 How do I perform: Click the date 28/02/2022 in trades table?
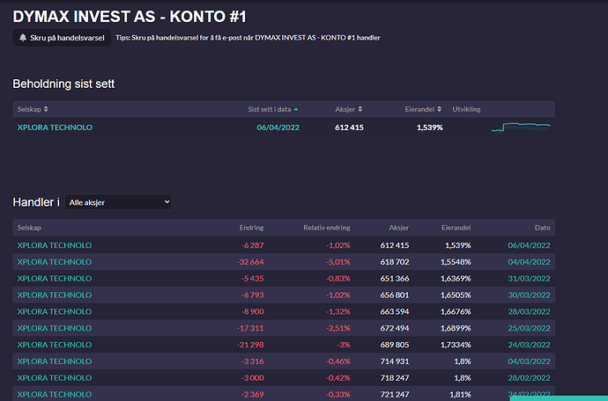click(x=529, y=378)
